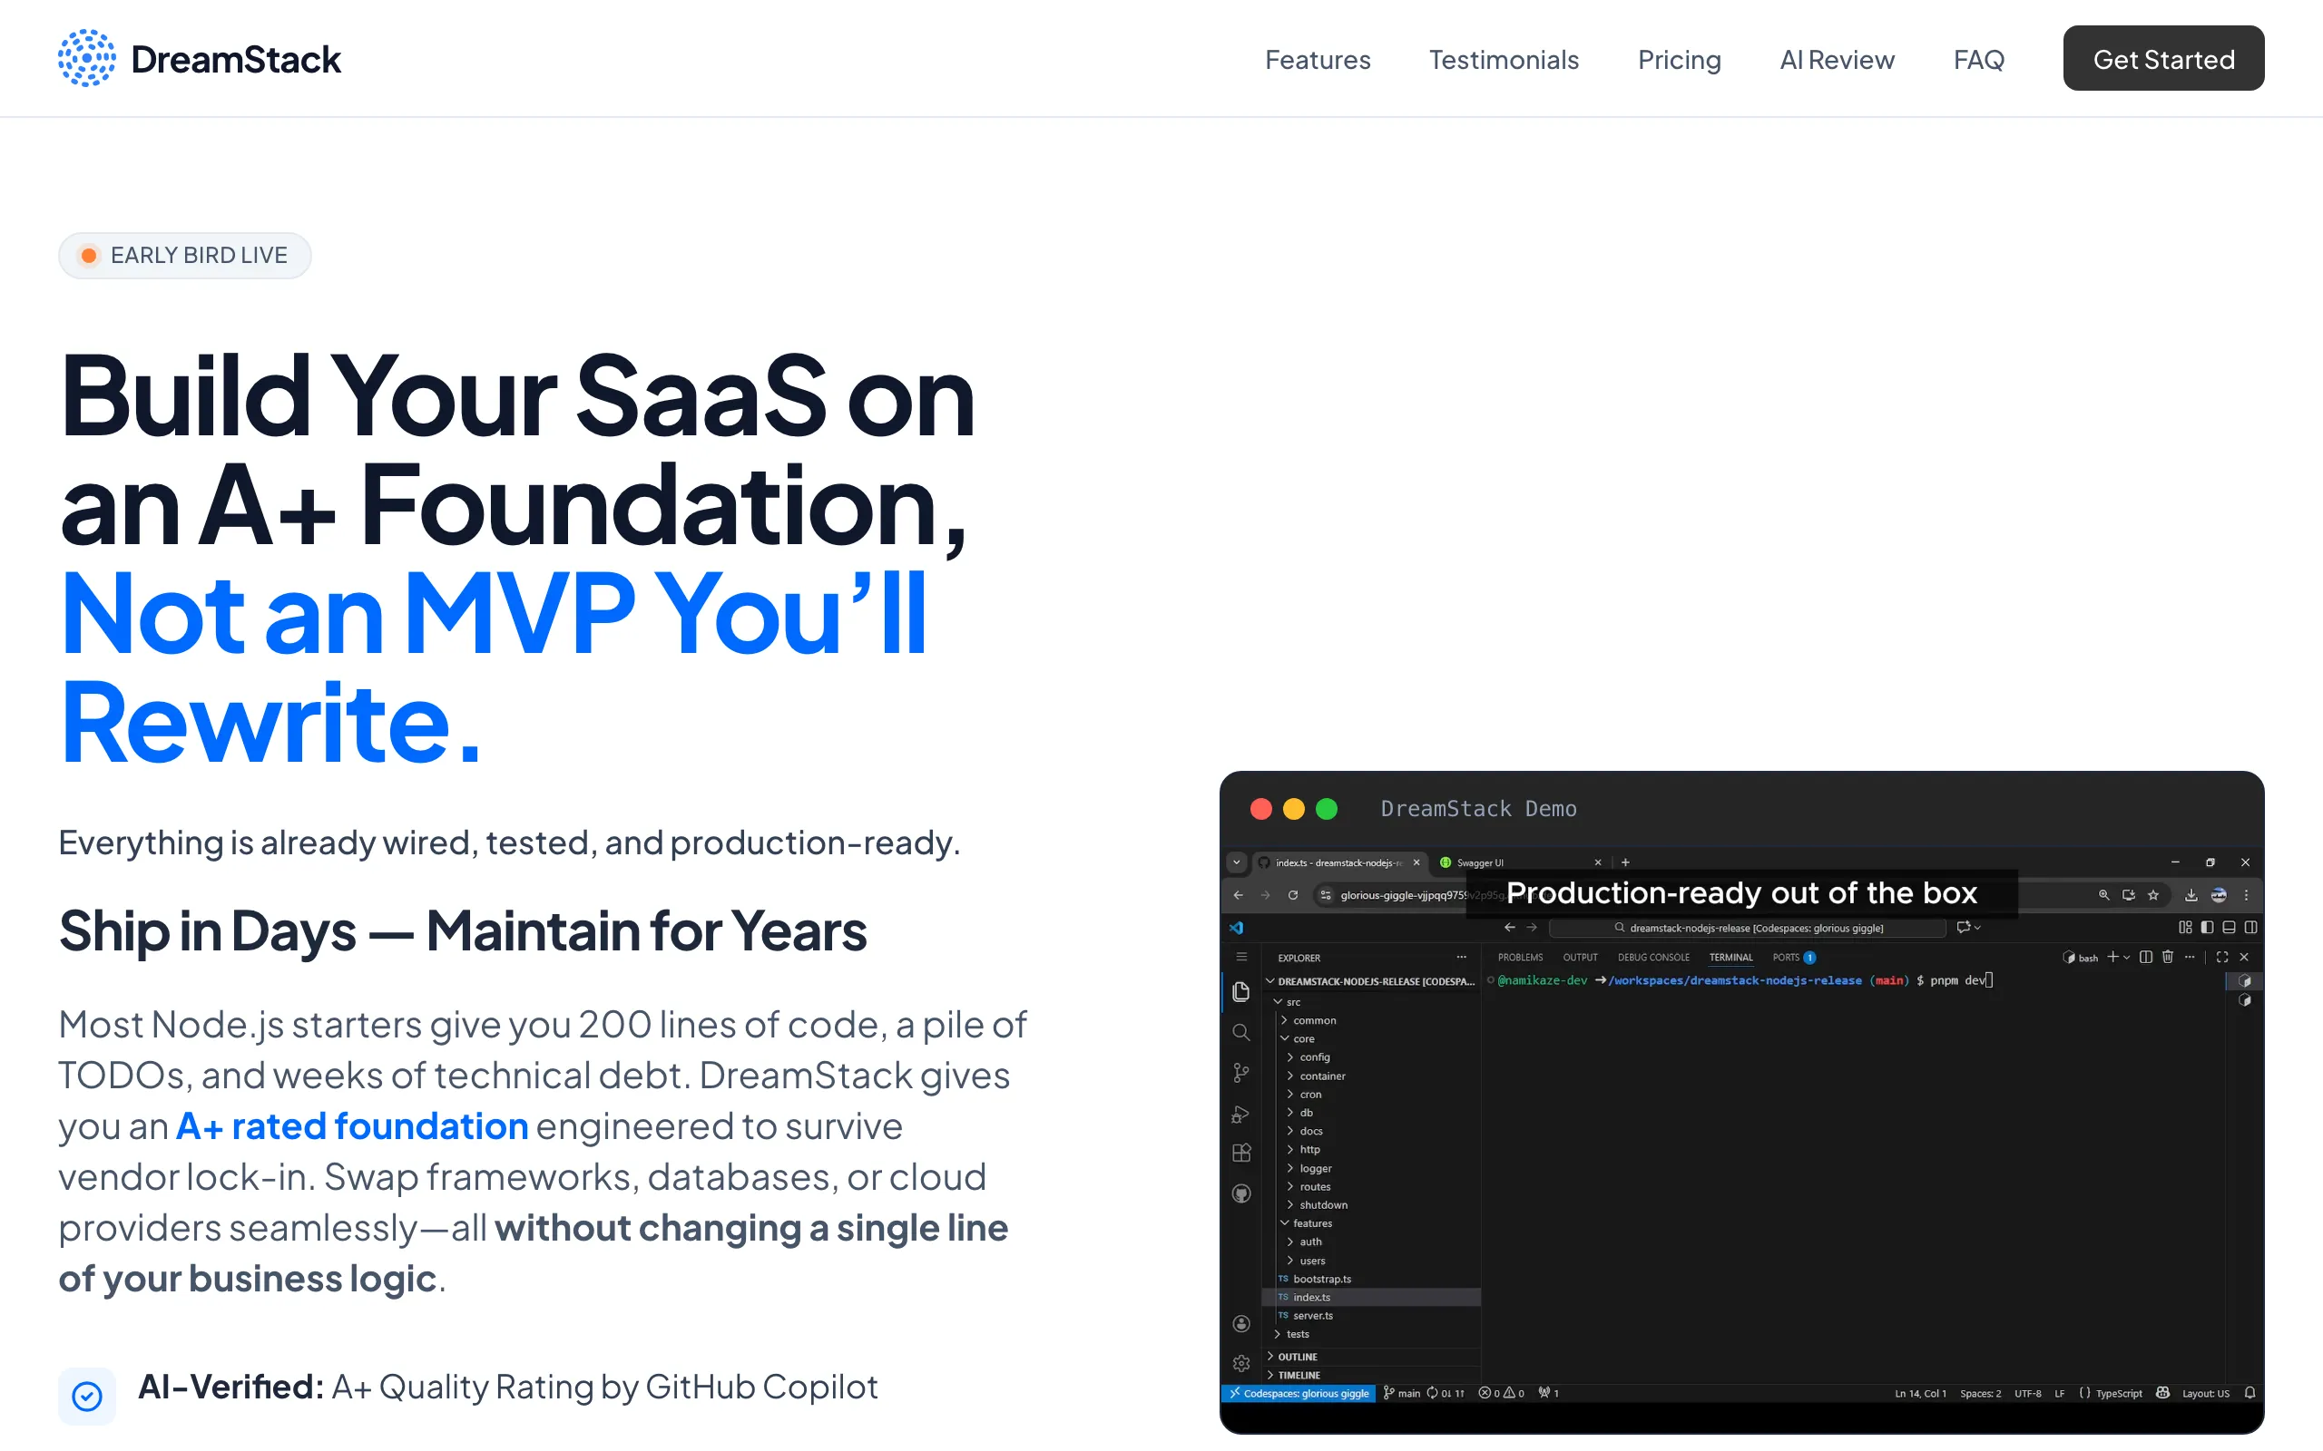
Task: Open the Search icon in demo activity bar
Action: [x=1240, y=1033]
